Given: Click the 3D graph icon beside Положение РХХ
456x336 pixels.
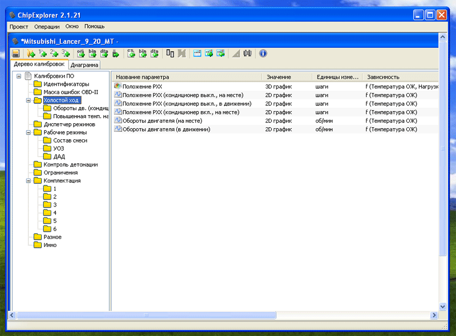Looking at the screenshot, I should click(x=118, y=86).
